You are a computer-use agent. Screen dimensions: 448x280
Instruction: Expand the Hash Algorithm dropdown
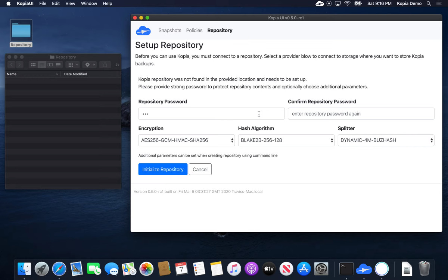pos(286,140)
